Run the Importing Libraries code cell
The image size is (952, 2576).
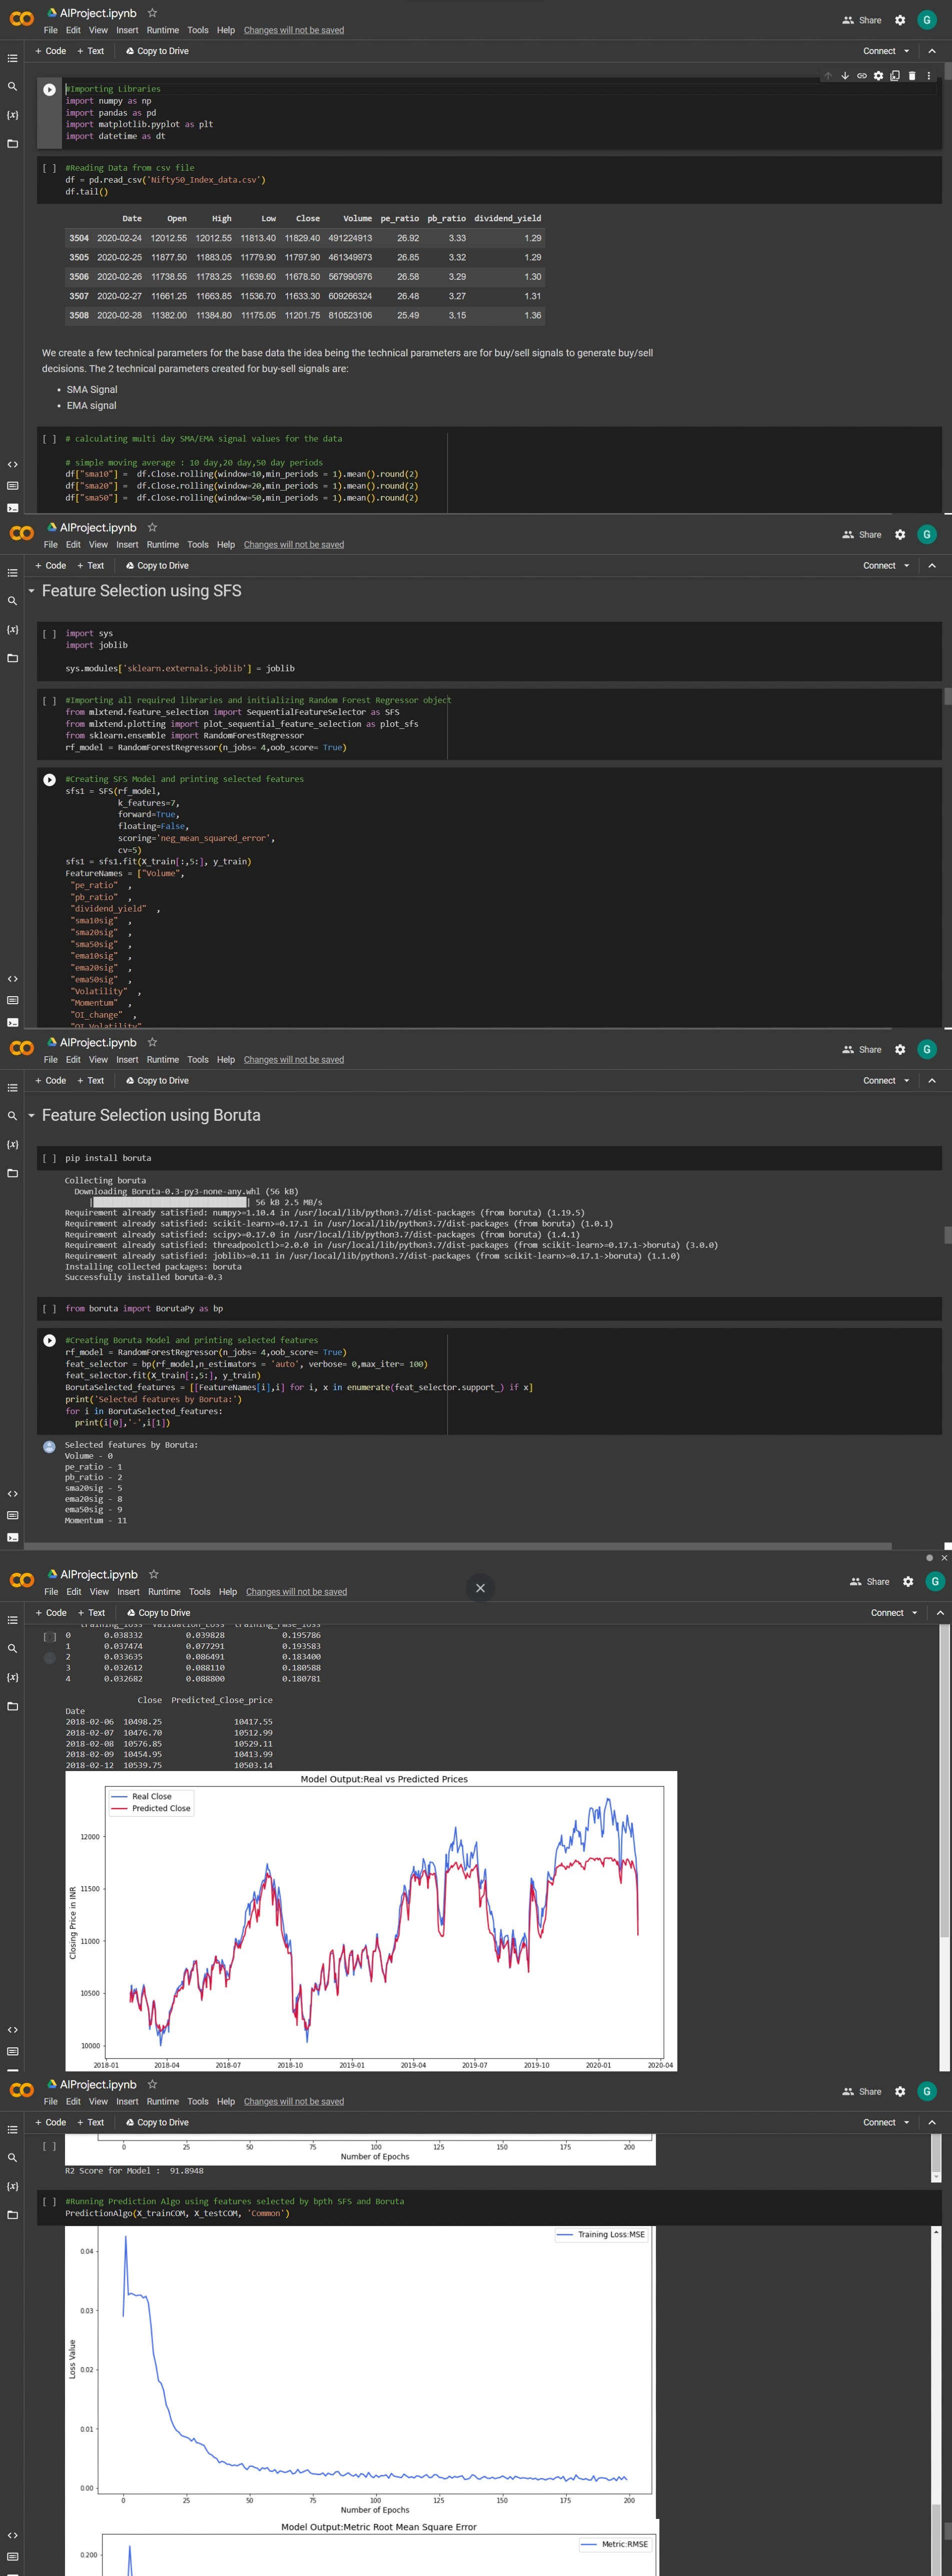click(49, 89)
